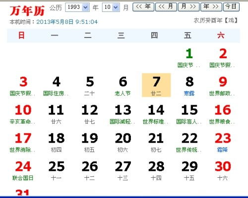Open the year dropdown showing 1993
The height and width of the screenshot is (198, 248).
(x=77, y=7)
